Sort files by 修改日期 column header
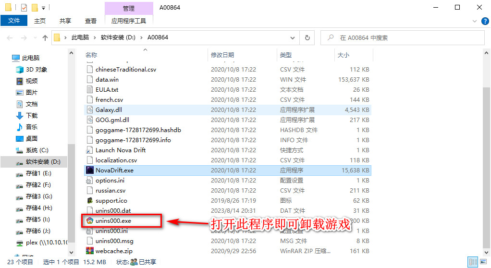This screenshot has width=491, height=268. (222, 55)
